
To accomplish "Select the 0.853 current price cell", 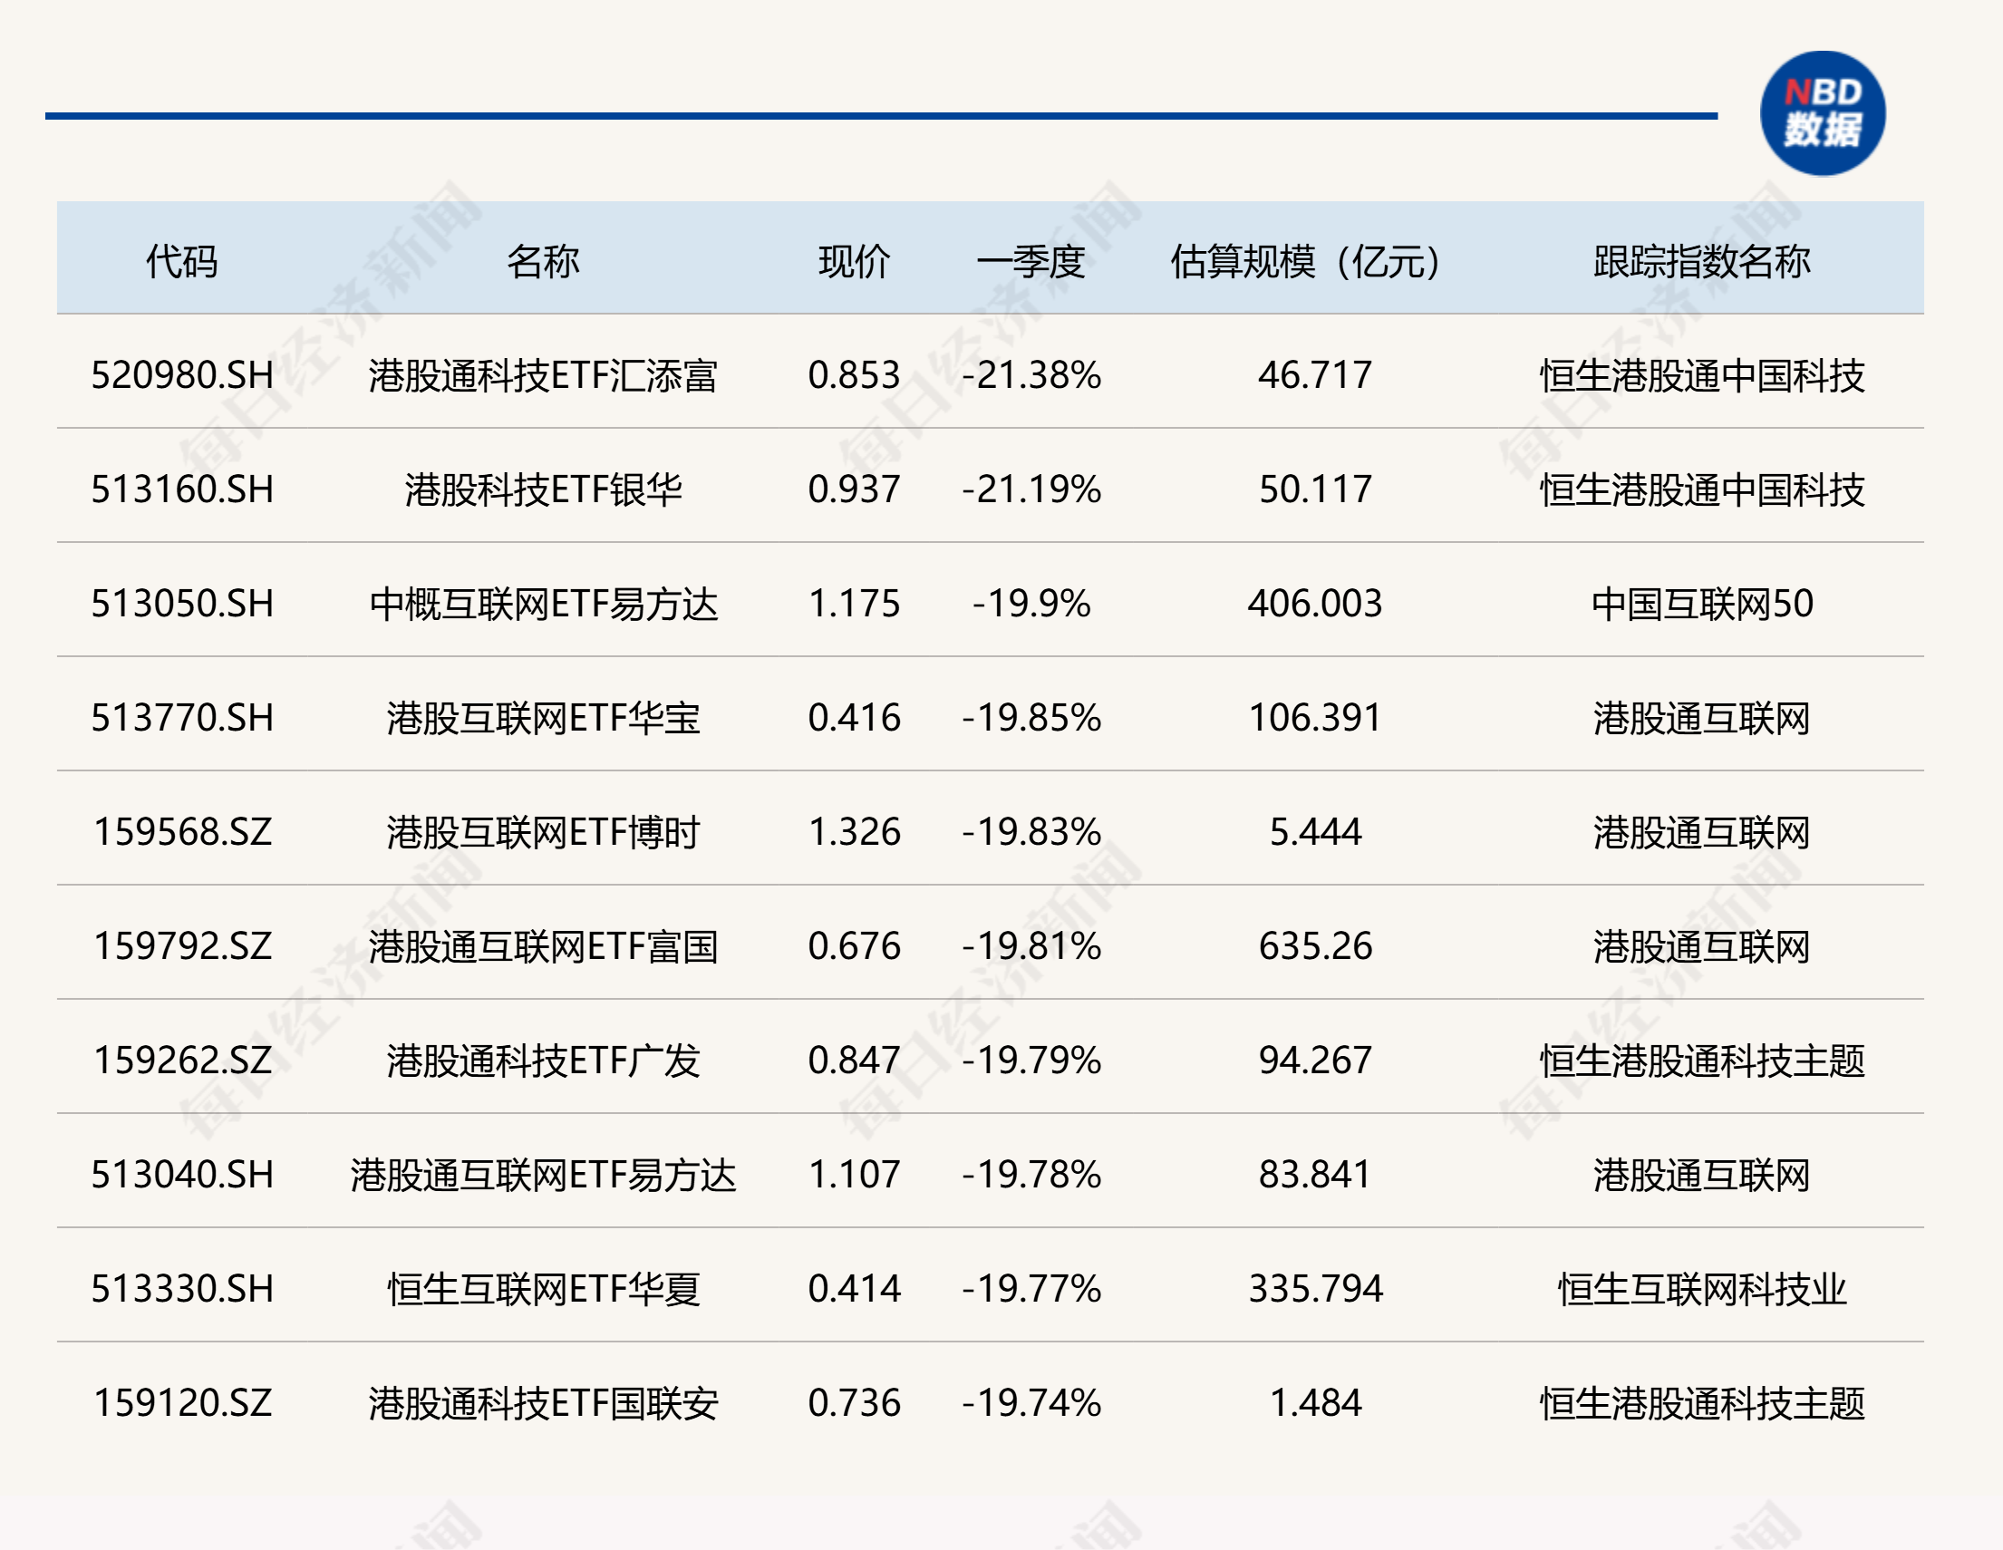I will coord(854,375).
